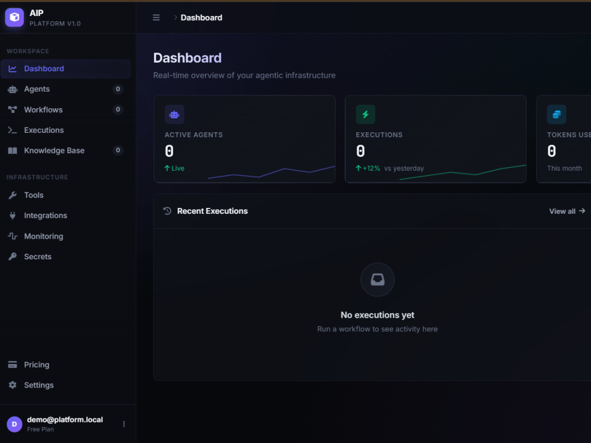This screenshot has height=443, width=591.
Task: Click the green Live status indicator
Action: pyautogui.click(x=174, y=168)
